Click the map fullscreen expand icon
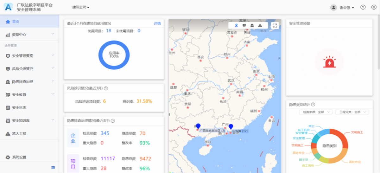This screenshot has width=380, height=173. point(275,26)
